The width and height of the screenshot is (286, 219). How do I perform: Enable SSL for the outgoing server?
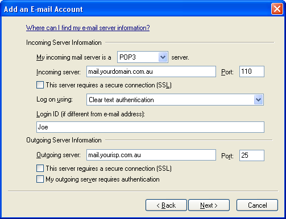[x=40, y=168]
